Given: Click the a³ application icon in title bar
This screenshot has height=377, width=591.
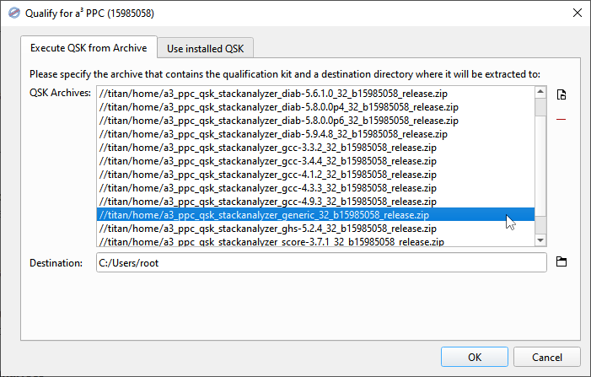Looking at the screenshot, I should pos(14,13).
